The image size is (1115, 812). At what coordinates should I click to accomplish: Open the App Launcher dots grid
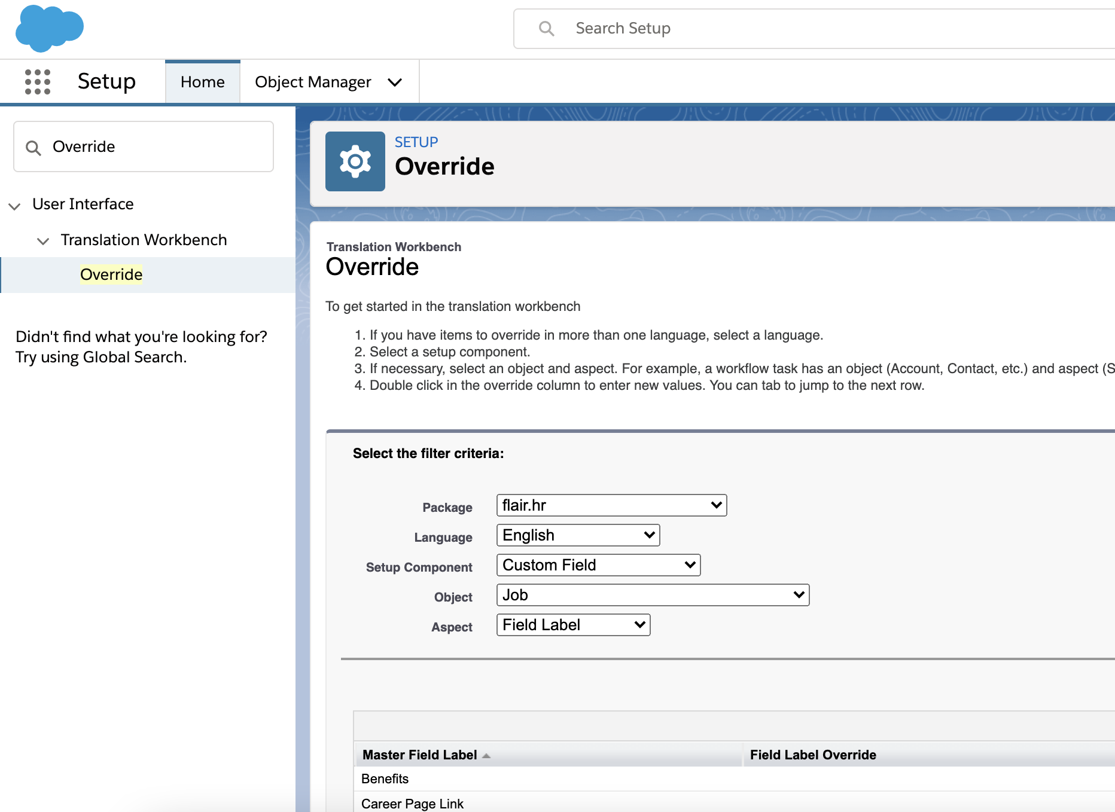click(37, 82)
